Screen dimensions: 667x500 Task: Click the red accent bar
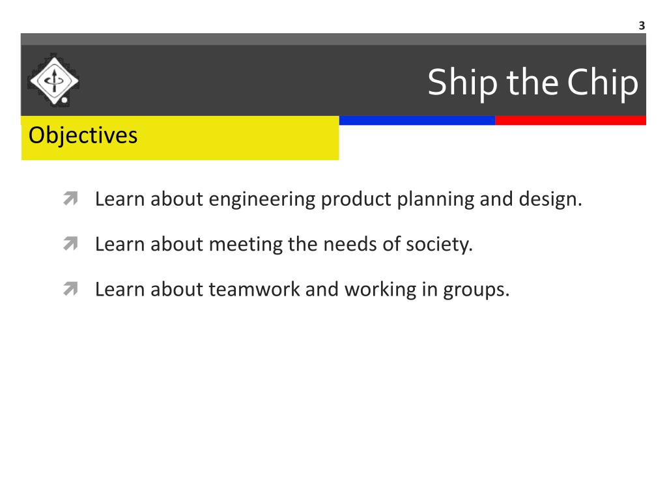pos(571,120)
